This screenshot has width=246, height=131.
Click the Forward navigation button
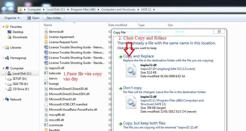(x=11, y=10)
